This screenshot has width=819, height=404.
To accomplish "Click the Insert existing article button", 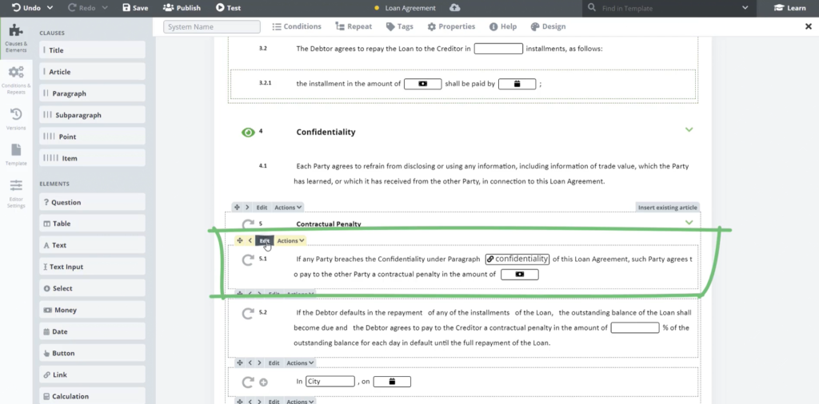I will [667, 208].
